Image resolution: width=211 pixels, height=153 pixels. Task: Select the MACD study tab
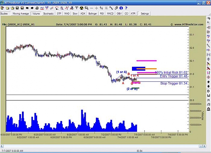[x=110, y=14]
